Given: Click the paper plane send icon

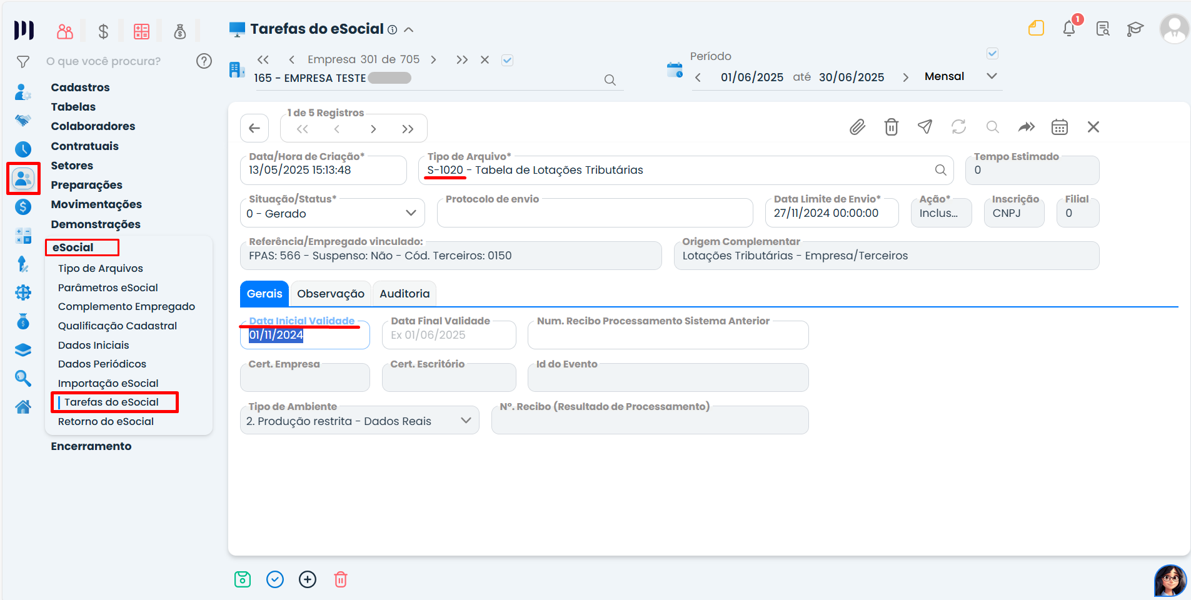Looking at the screenshot, I should tap(925, 126).
